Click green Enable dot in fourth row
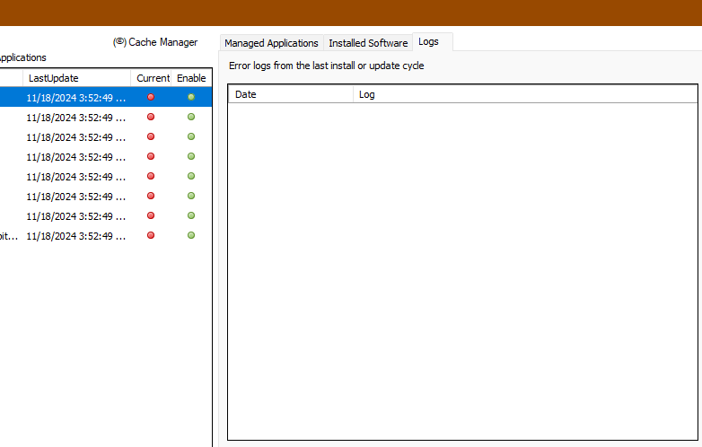The image size is (702, 447). coord(191,156)
